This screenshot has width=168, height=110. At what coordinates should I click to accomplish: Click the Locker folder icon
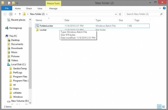(37, 30)
